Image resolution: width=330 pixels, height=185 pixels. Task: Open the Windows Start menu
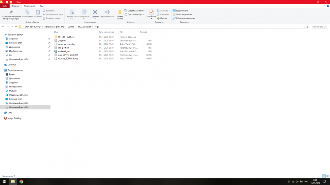(4, 182)
